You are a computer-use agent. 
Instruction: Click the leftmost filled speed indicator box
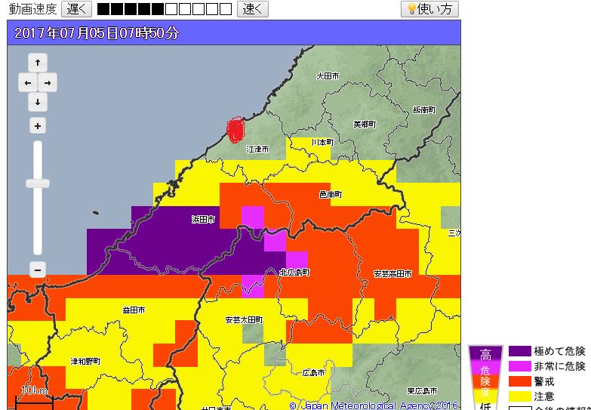pos(103,10)
